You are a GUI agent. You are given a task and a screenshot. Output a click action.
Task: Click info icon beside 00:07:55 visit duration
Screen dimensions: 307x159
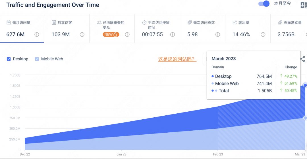172,35
